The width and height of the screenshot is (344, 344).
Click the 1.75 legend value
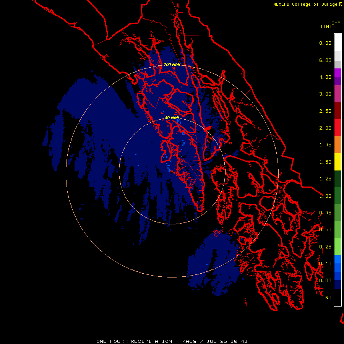point(325,145)
